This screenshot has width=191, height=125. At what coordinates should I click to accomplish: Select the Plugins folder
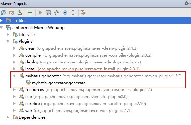[25, 41]
